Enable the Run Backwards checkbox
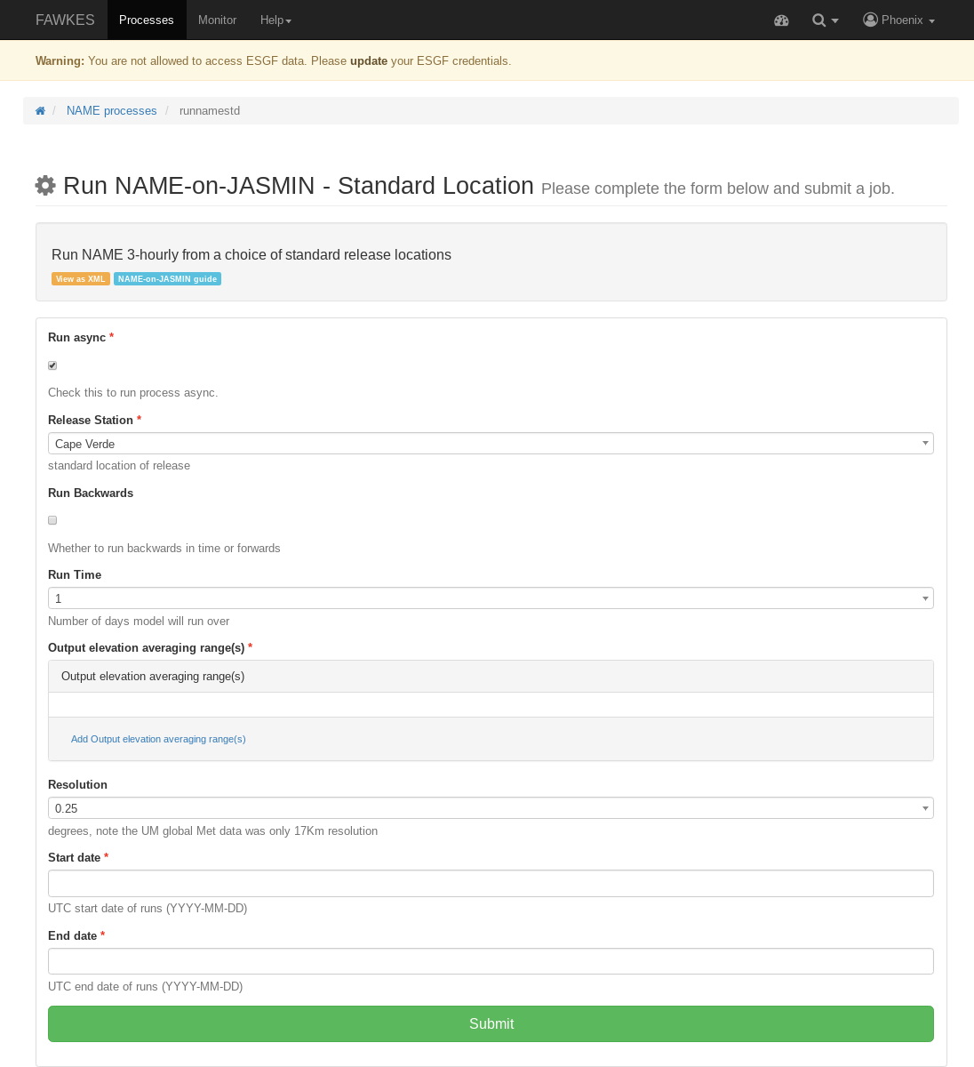Screen dimensions: 974x1067 pos(52,520)
